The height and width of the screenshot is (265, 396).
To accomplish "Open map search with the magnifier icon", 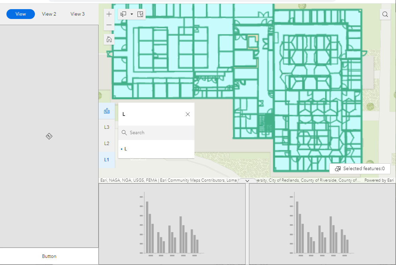I will click(x=385, y=14).
